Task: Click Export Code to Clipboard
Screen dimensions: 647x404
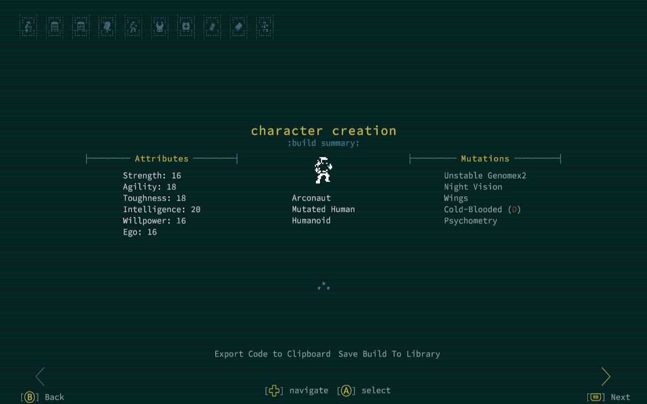Action: pos(272,354)
